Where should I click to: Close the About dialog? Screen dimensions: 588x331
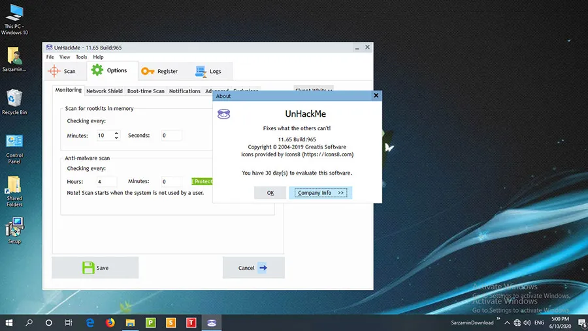[376, 95]
